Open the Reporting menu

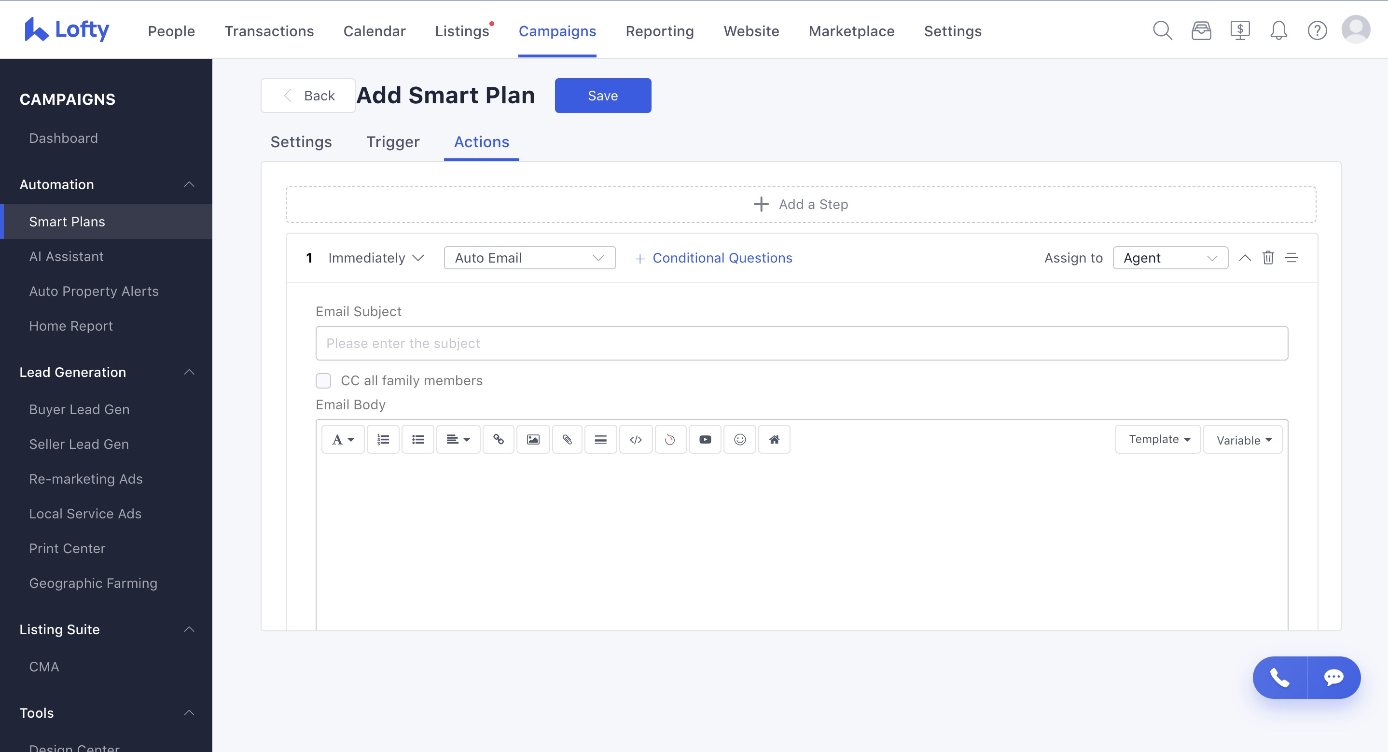[x=660, y=31]
